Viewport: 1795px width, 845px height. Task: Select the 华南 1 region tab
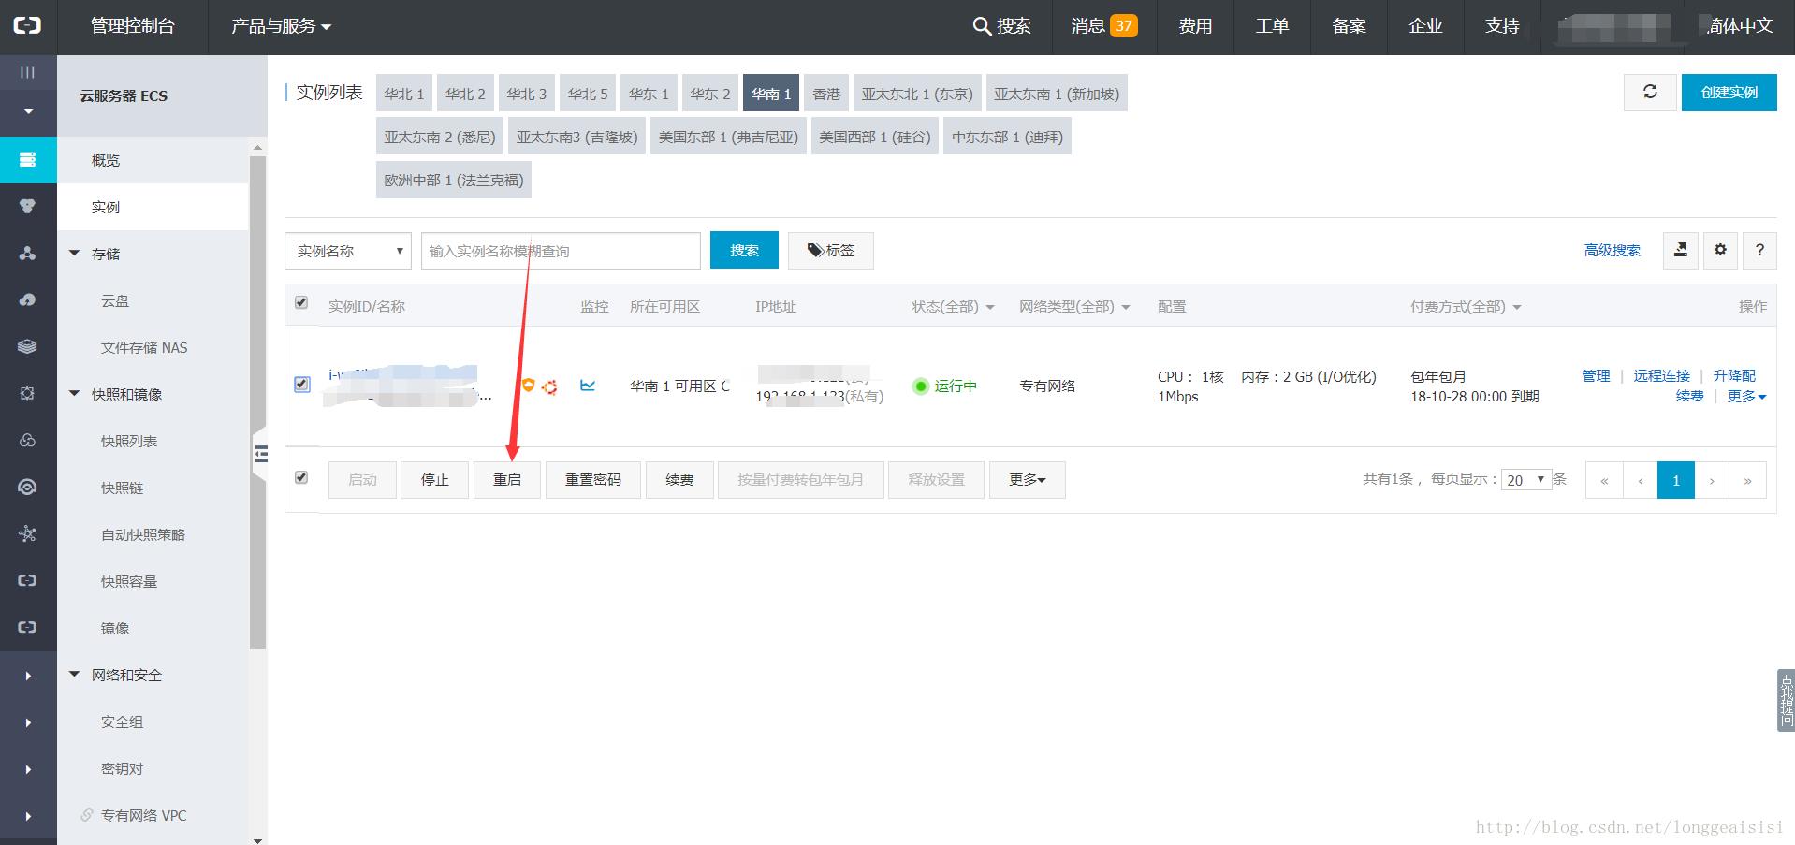pyautogui.click(x=771, y=94)
